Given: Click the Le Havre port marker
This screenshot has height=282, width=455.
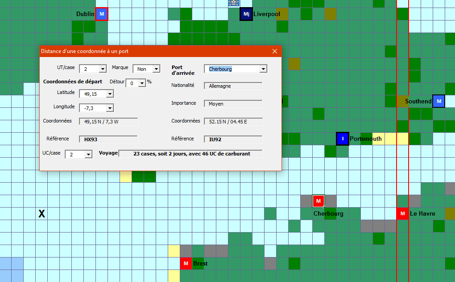Looking at the screenshot, I should click(403, 214).
